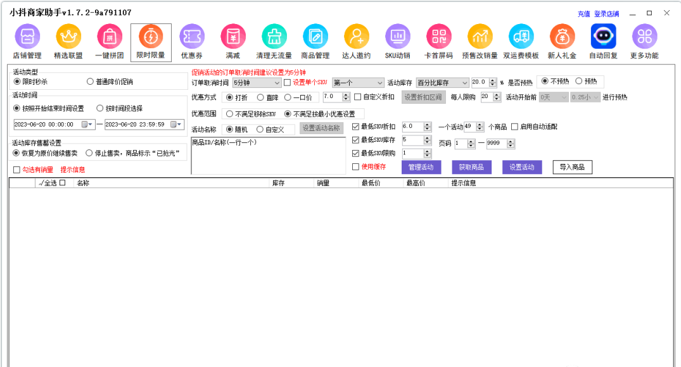
Task: Open the 卡首屏码 QR code icon
Action: click(438, 37)
